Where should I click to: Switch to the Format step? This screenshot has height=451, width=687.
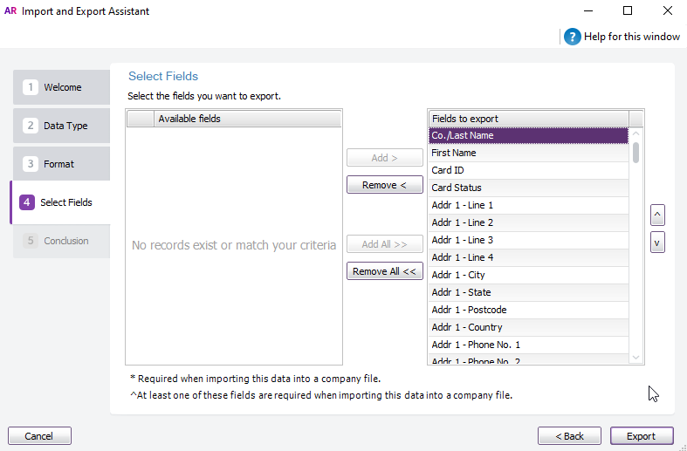[61, 164]
